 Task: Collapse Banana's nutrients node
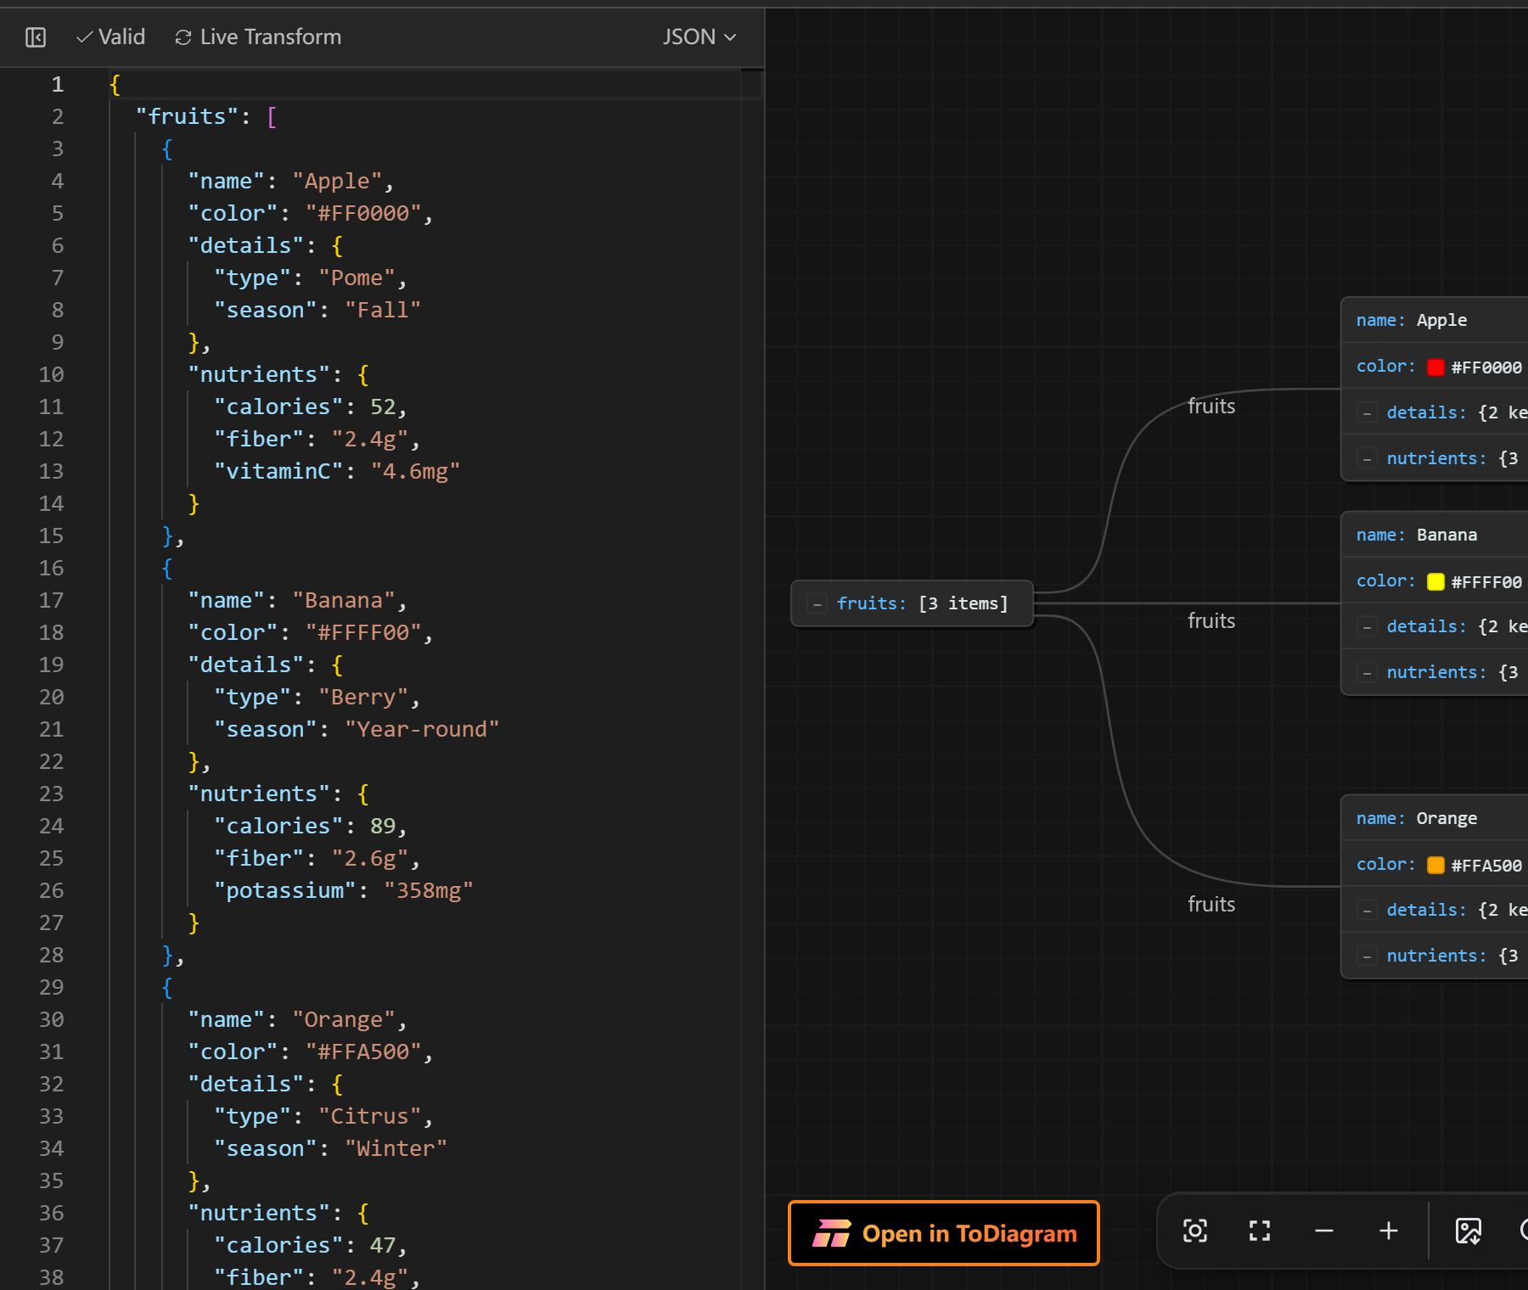pos(1367,673)
